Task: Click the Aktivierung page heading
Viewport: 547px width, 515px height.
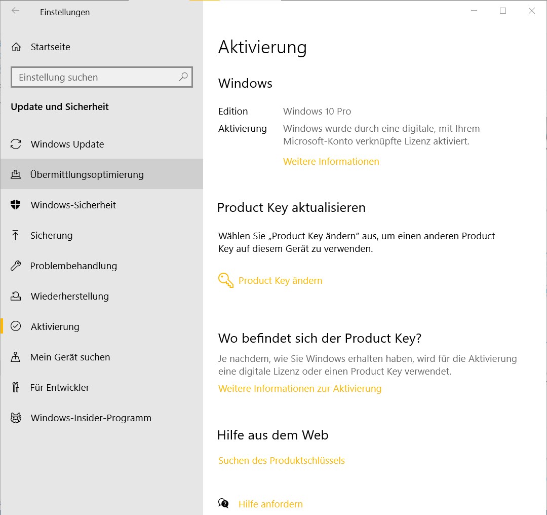Action: pyautogui.click(x=262, y=47)
